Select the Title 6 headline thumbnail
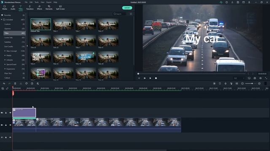Image resolution: width=270 pixels, height=151 pixels. [41, 57]
